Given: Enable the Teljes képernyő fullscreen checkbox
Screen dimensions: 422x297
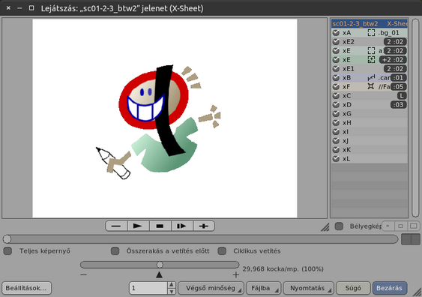Looking at the screenshot, I should [x=7, y=251].
